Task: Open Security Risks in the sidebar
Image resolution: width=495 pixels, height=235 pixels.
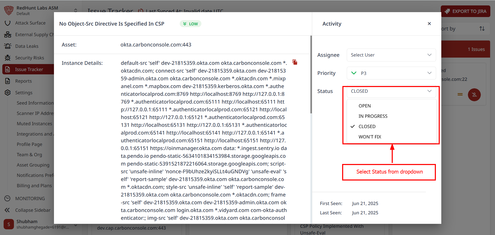Action: click(30, 58)
